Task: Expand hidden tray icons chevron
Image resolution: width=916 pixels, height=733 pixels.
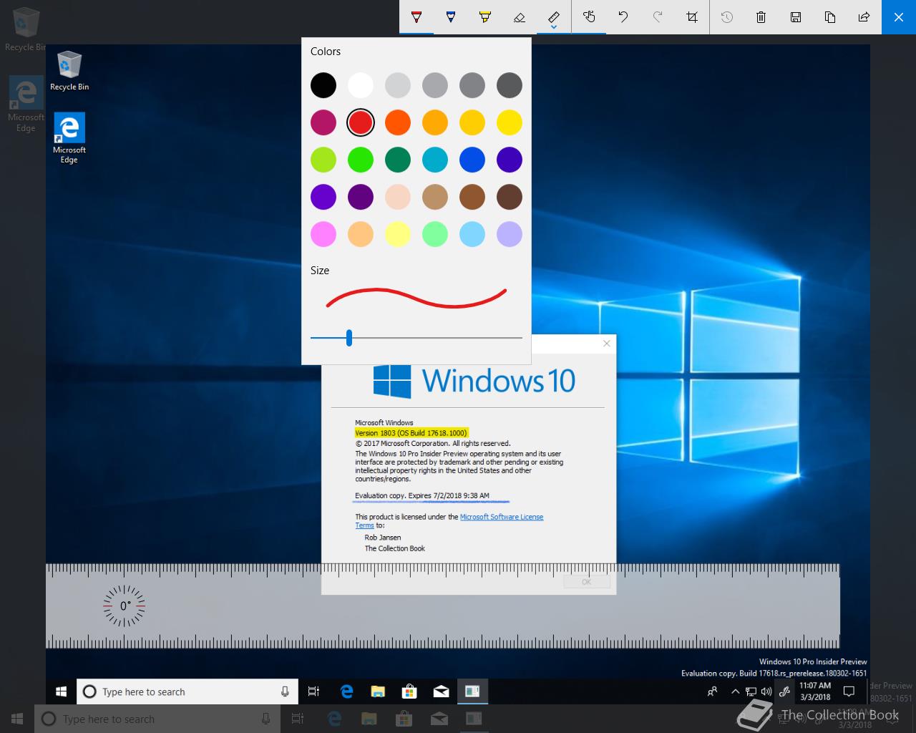Action: click(735, 691)
